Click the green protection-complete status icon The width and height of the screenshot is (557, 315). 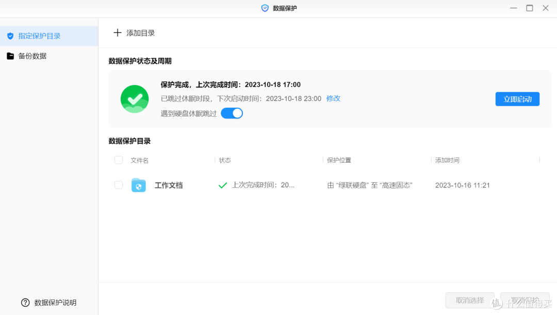coord(135,99)
